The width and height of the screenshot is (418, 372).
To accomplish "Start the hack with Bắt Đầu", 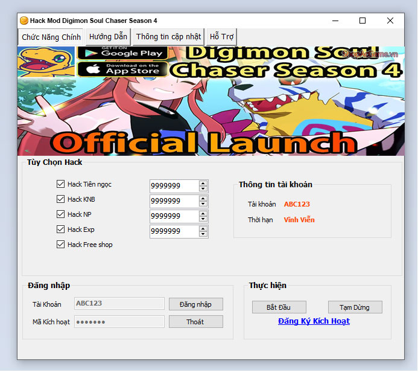I will (279, 307).
